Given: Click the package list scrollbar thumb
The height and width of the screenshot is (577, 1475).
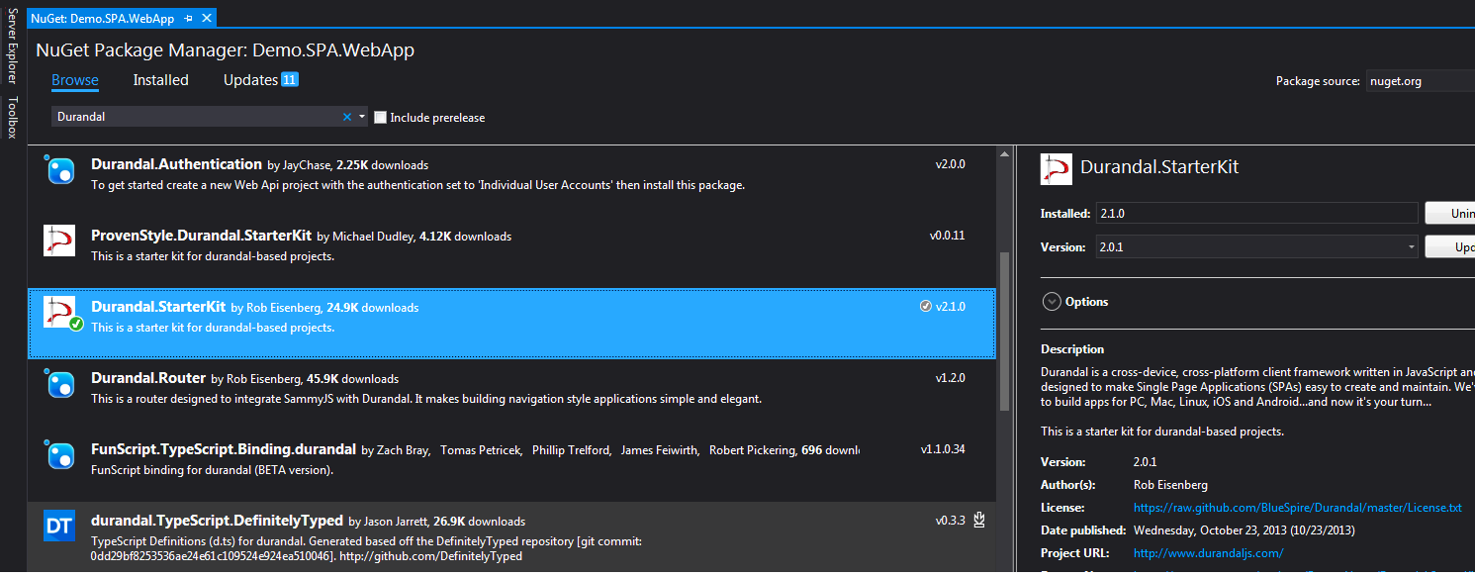Looking at the screenshot, I should click(1005, 332).
